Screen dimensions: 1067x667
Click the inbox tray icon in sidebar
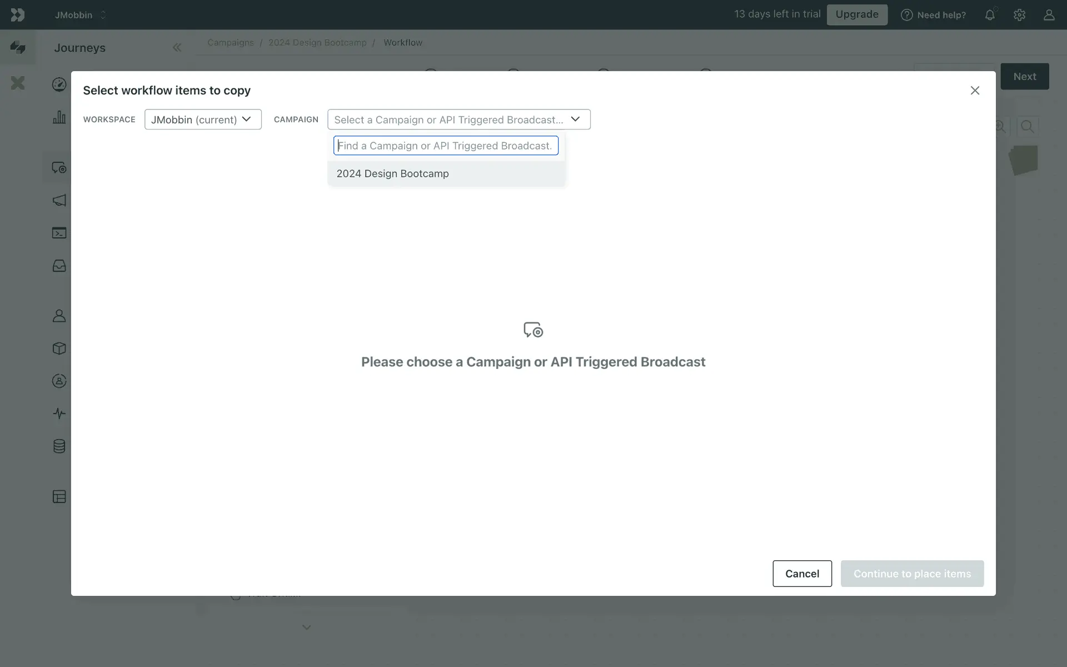pos(59,266)
